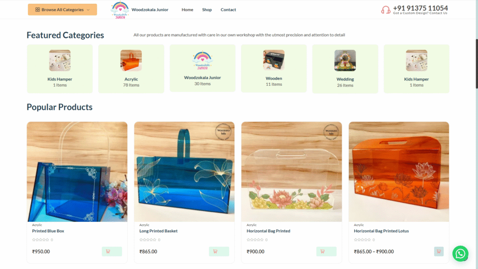
Task: Click the headset support icon
Action: click(386, 10)
